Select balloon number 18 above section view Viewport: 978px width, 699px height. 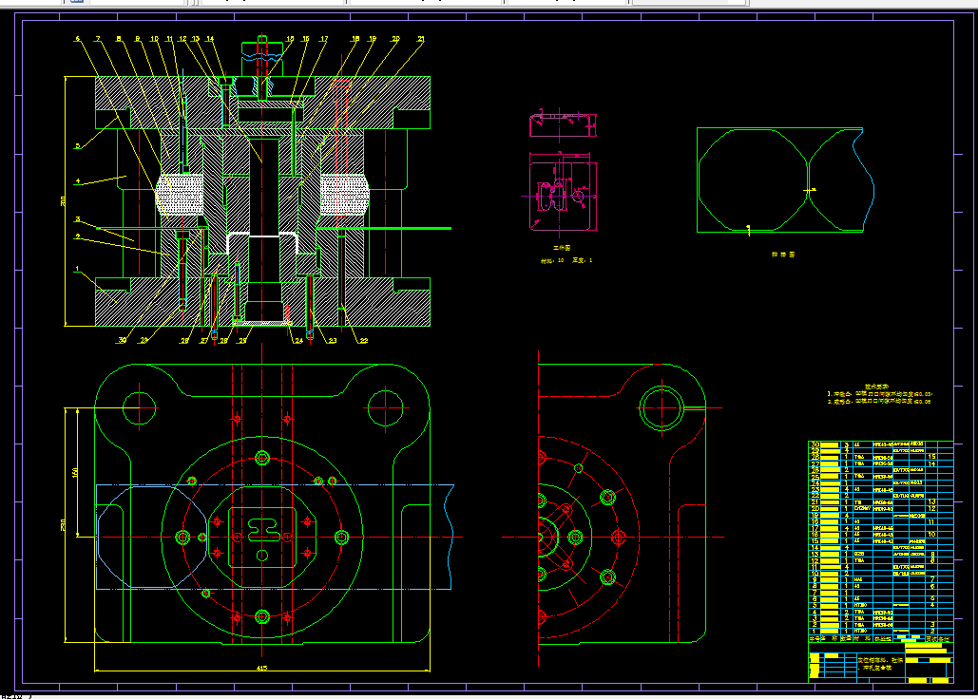[355, 39]
